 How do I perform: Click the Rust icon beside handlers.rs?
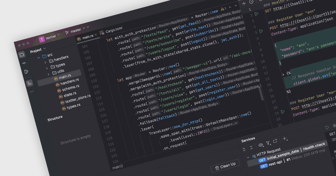(57, 85)
